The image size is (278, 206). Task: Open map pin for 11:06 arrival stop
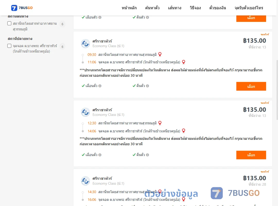[184, 62]
